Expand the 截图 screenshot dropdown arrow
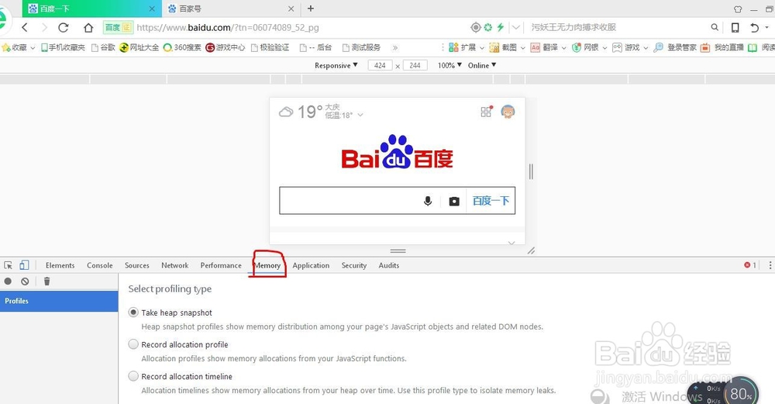The height and width of the screenshot is (404, 775). tap(523, 48)
